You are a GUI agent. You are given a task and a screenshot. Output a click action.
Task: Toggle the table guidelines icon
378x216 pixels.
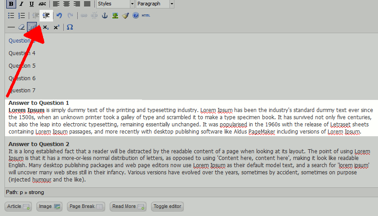(x=32, y=27)
